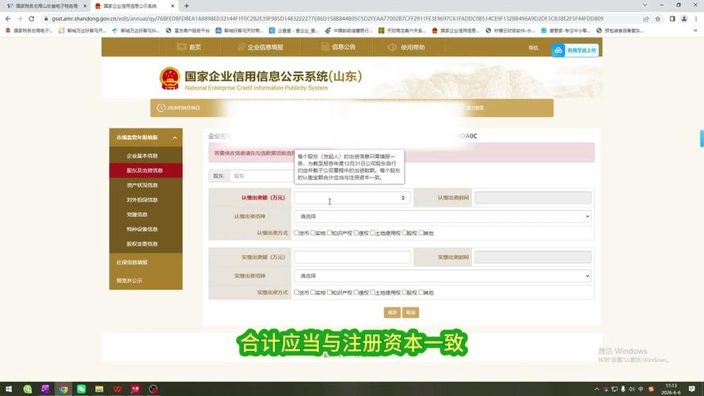704x396 pixels.
Task: Check 股权 under 实缴出资方式
Action: 405,292
